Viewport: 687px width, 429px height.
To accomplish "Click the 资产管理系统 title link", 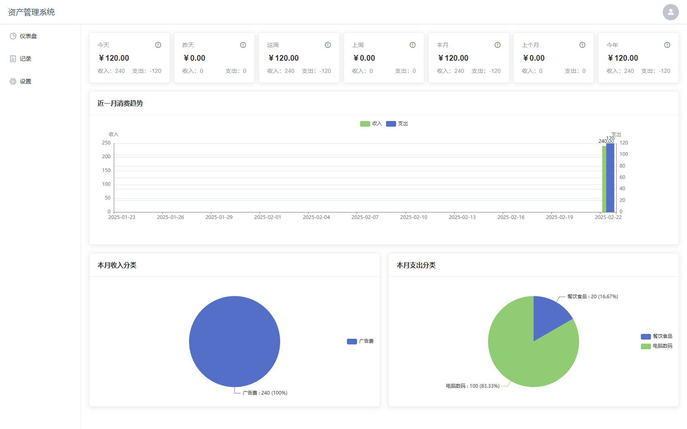I will (x=31, y=12).
